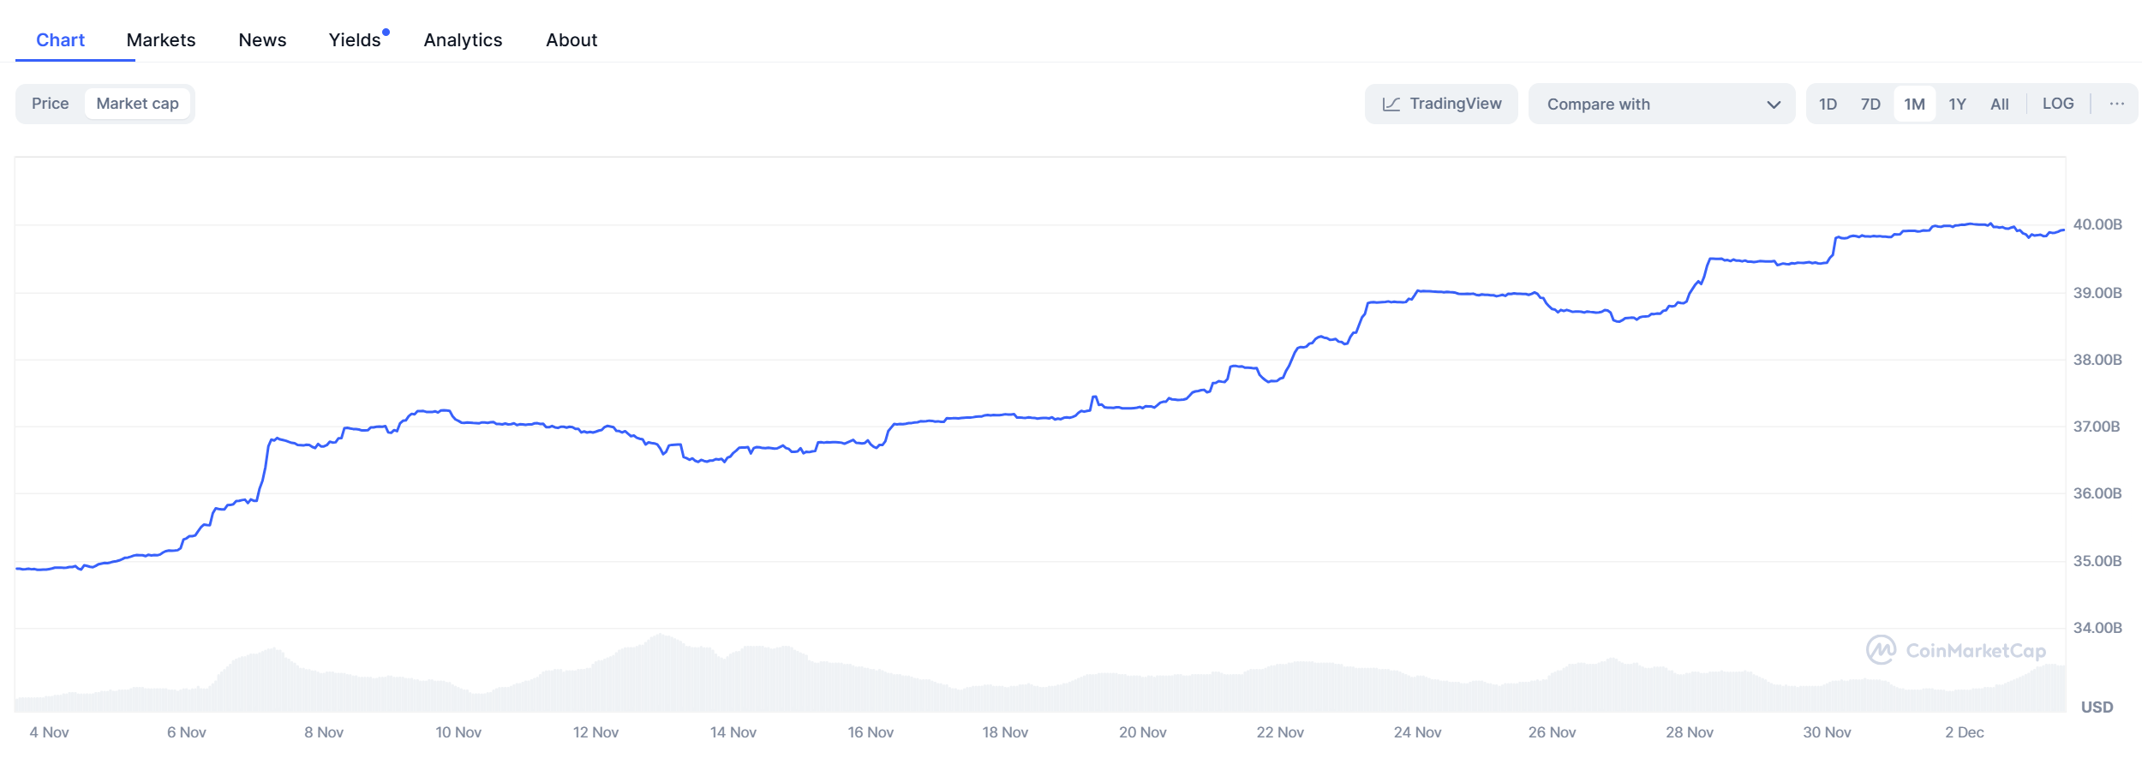Switch to the News tab

tap(262, 40)
